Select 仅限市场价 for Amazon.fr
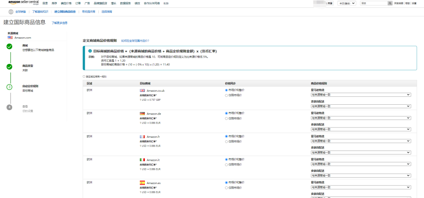424x198 pixels. point(227,141)
